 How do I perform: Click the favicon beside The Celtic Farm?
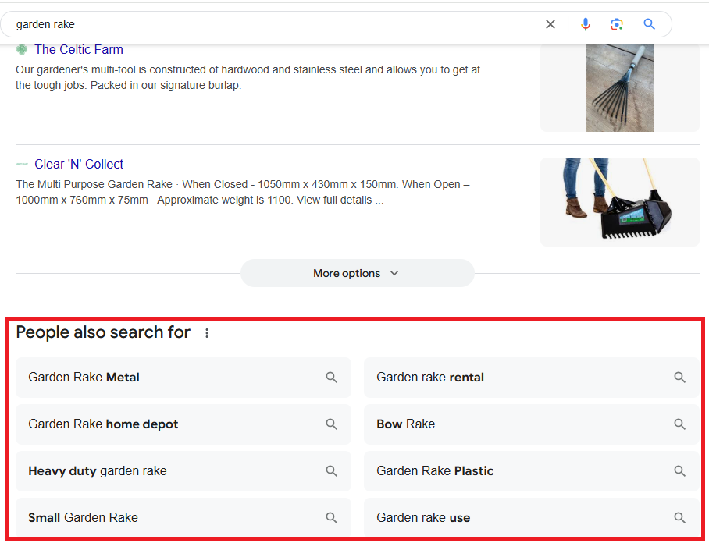22,49
